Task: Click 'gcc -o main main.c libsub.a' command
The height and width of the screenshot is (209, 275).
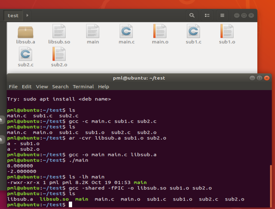Action: pyautogui.click(x=112, y=155)
